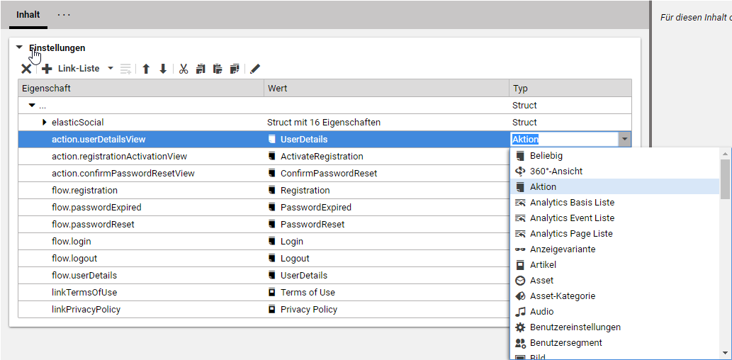Collapse the root struct node
Image resolution: width=732 pixels, height=360 pixels.
tap(32, 106)
